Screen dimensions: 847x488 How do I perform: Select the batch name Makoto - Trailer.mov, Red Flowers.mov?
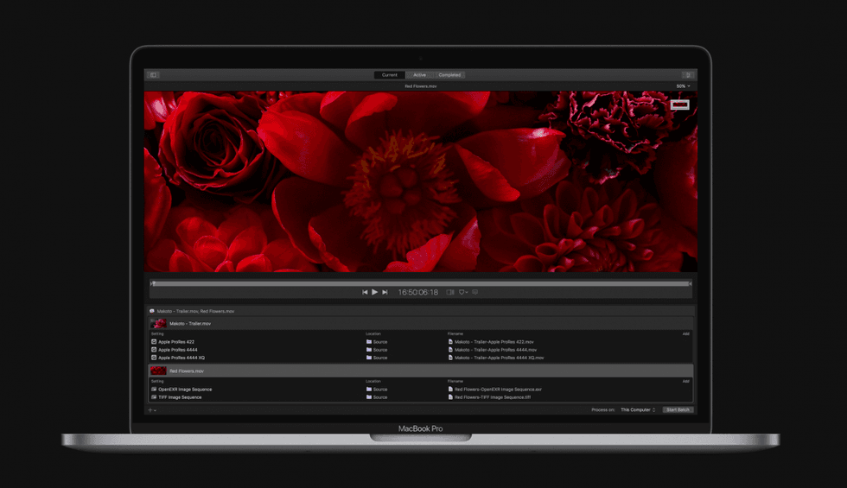[195, 311]
